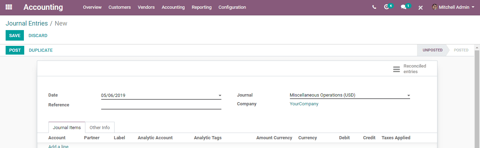
Task: Click the Amount Currency column header
Action: 274,138
